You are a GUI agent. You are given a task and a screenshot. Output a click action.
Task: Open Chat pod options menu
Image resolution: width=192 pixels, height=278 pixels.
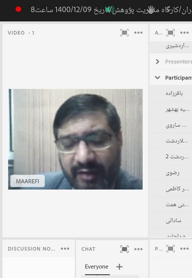[x=138, y=249]
